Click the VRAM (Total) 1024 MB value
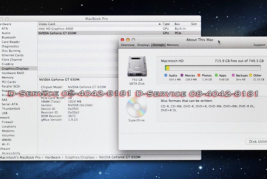The width and height of the screenshot is (267, 179). (74, 101)
